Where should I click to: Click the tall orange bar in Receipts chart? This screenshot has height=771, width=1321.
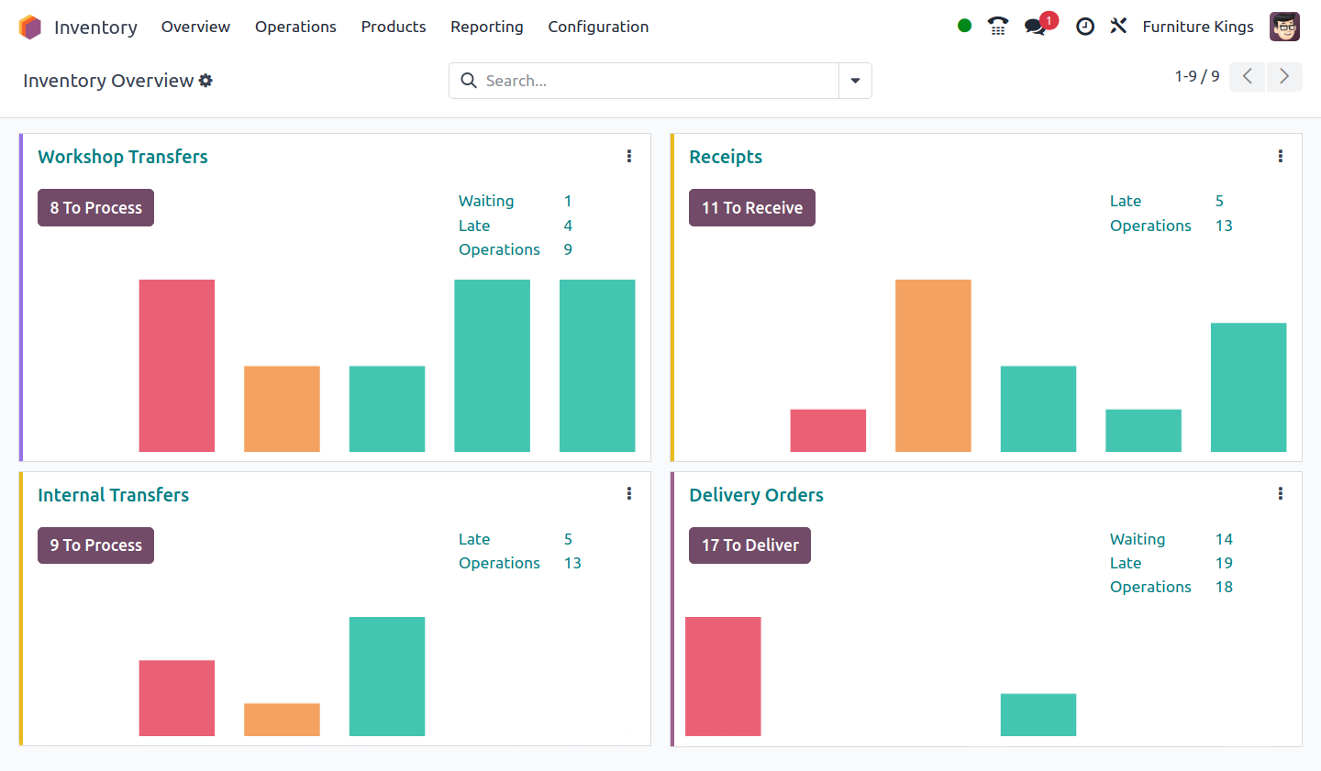point(933,365)
